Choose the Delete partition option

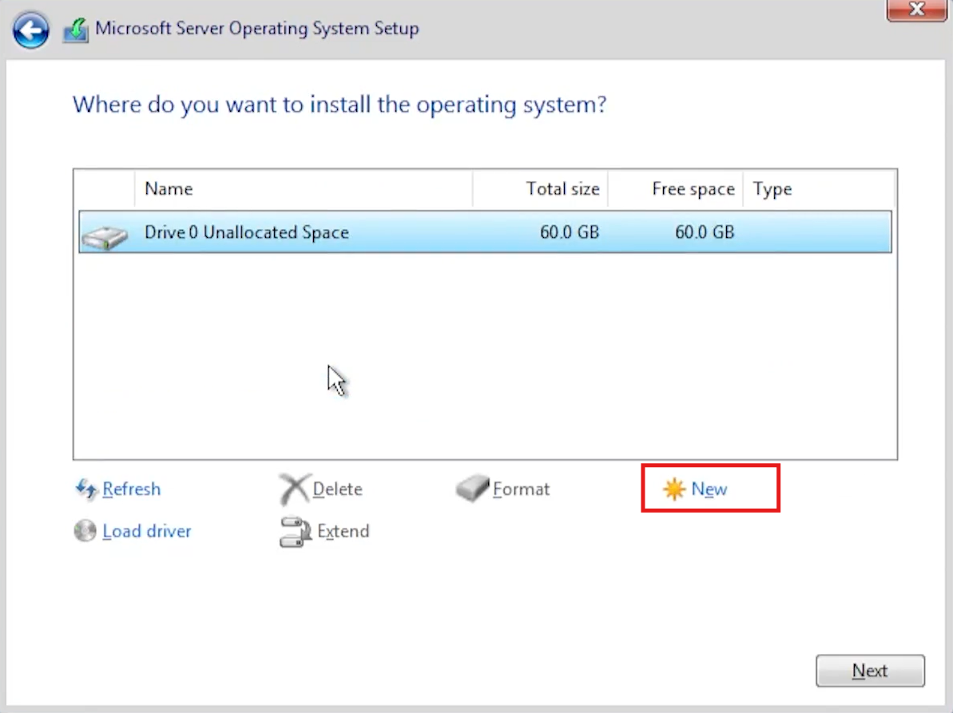337,489
